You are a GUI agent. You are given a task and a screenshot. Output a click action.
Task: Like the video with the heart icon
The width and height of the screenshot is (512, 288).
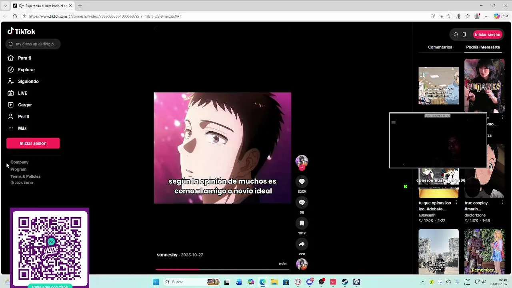[x=302, y=182]
